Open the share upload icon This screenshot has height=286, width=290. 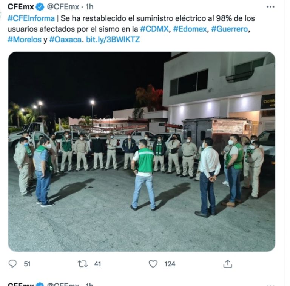(227, 264)
